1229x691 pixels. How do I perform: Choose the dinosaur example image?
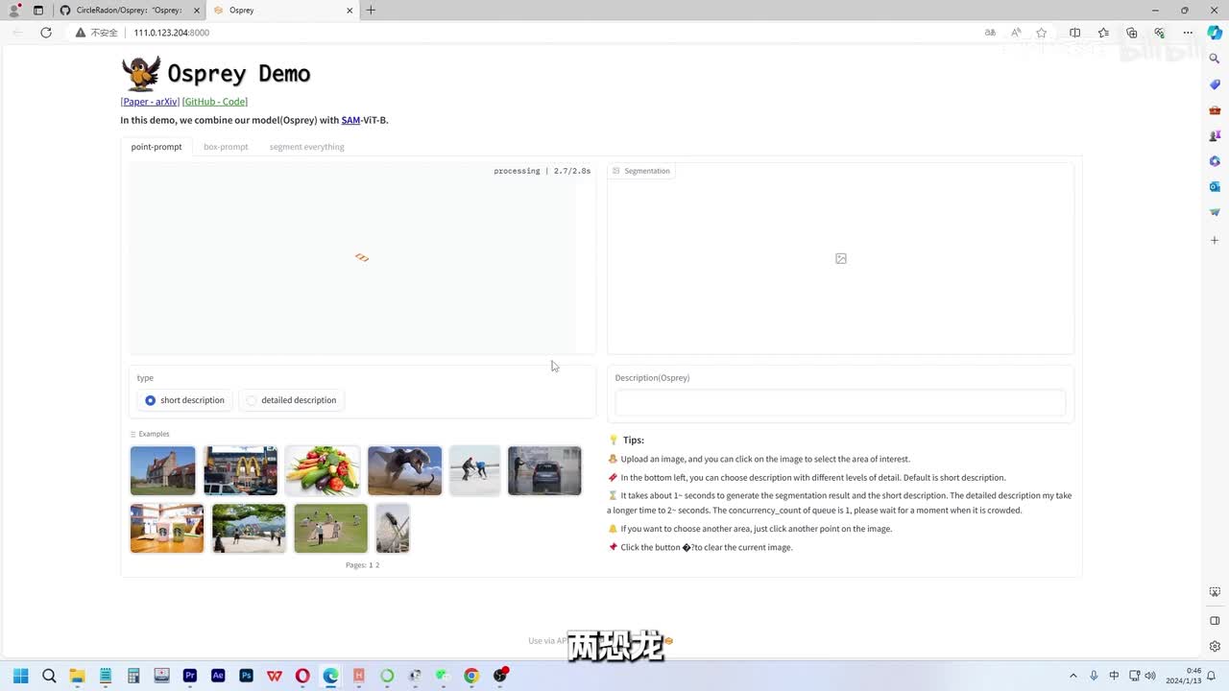coord(404,470)
